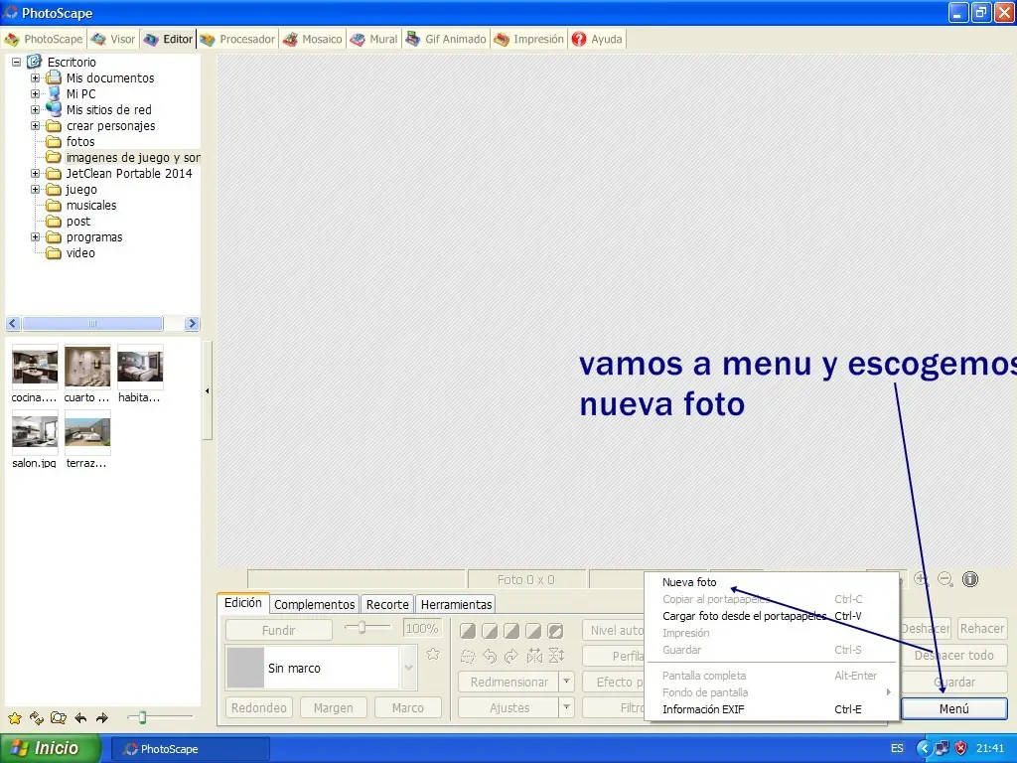Switch to the Complementos tab
This screenshot has width=1017, height=763.
[x=314, y=604]
